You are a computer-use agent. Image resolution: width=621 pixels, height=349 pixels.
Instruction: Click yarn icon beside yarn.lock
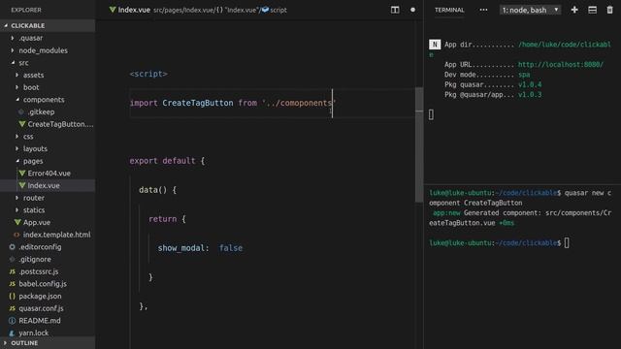point(13,333)
